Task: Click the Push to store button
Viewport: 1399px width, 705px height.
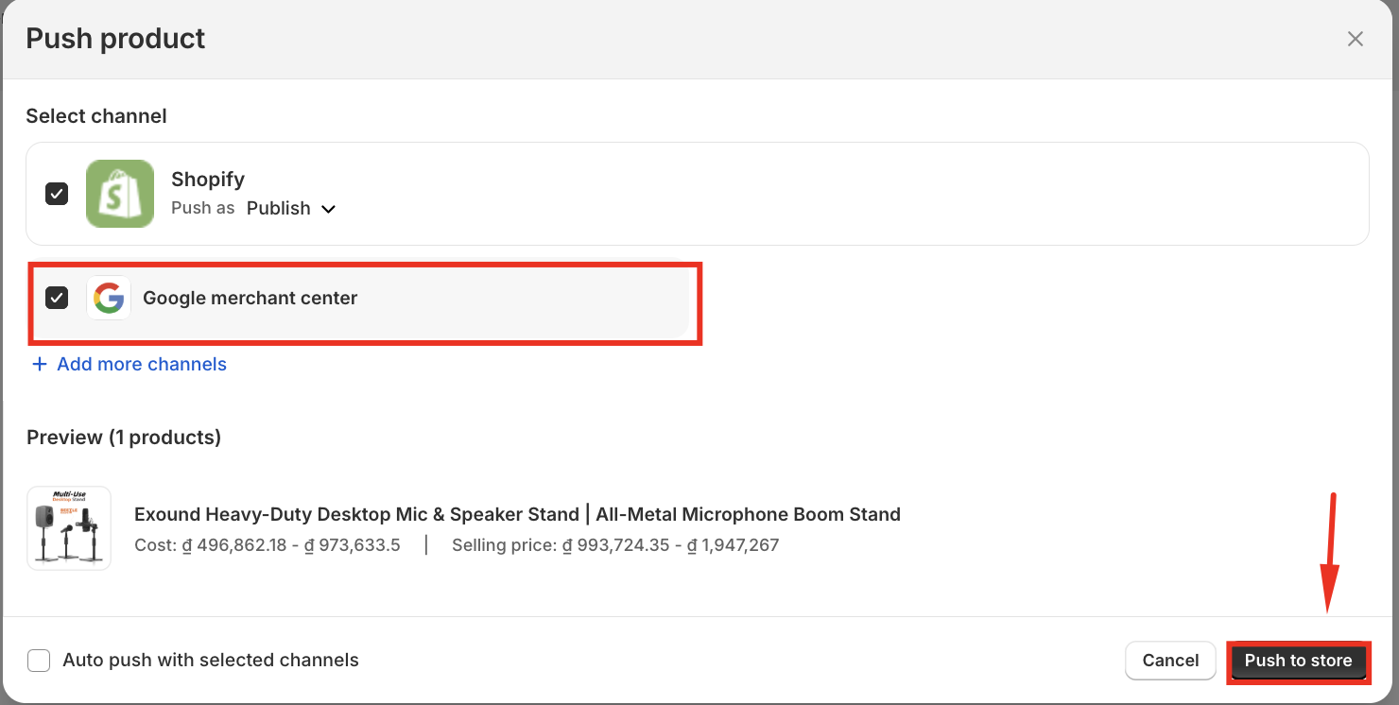Action: point(1298,661)
